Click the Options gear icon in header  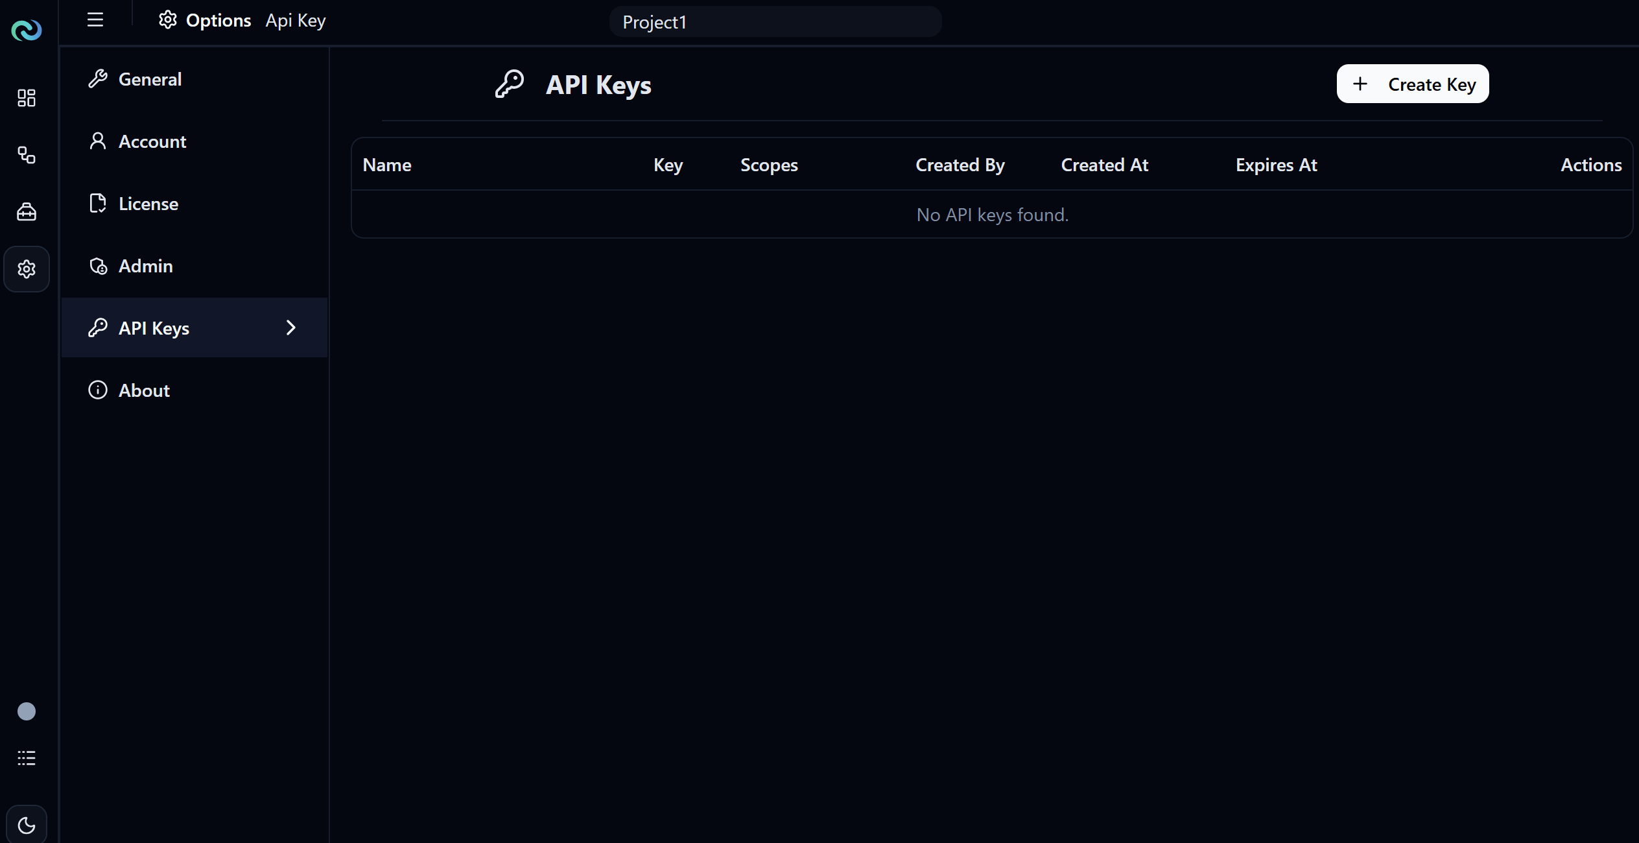click(x=168, y=20)
